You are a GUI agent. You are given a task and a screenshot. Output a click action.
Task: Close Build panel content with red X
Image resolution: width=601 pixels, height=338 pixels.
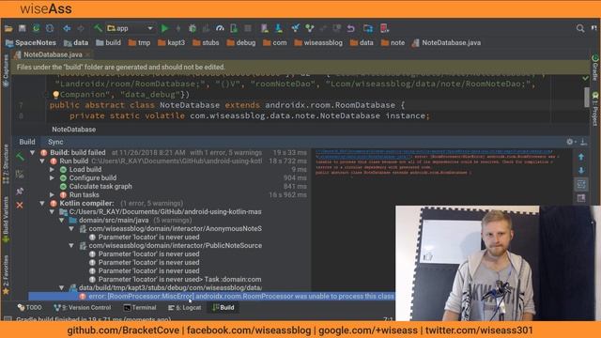[20, 206]
